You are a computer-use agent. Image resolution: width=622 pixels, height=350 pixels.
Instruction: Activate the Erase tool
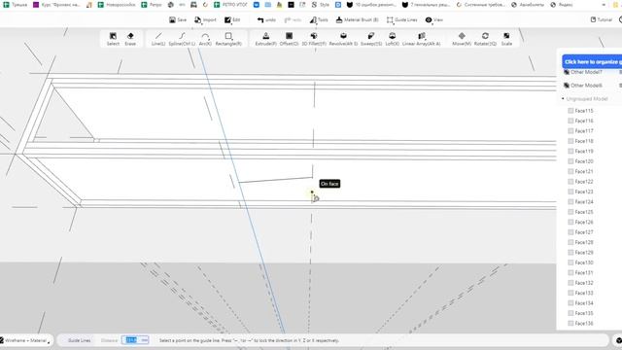coord(130,39)
